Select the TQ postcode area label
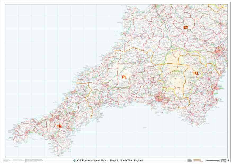The height and width of the screenshot is (164, 232). tap(196, 72)
